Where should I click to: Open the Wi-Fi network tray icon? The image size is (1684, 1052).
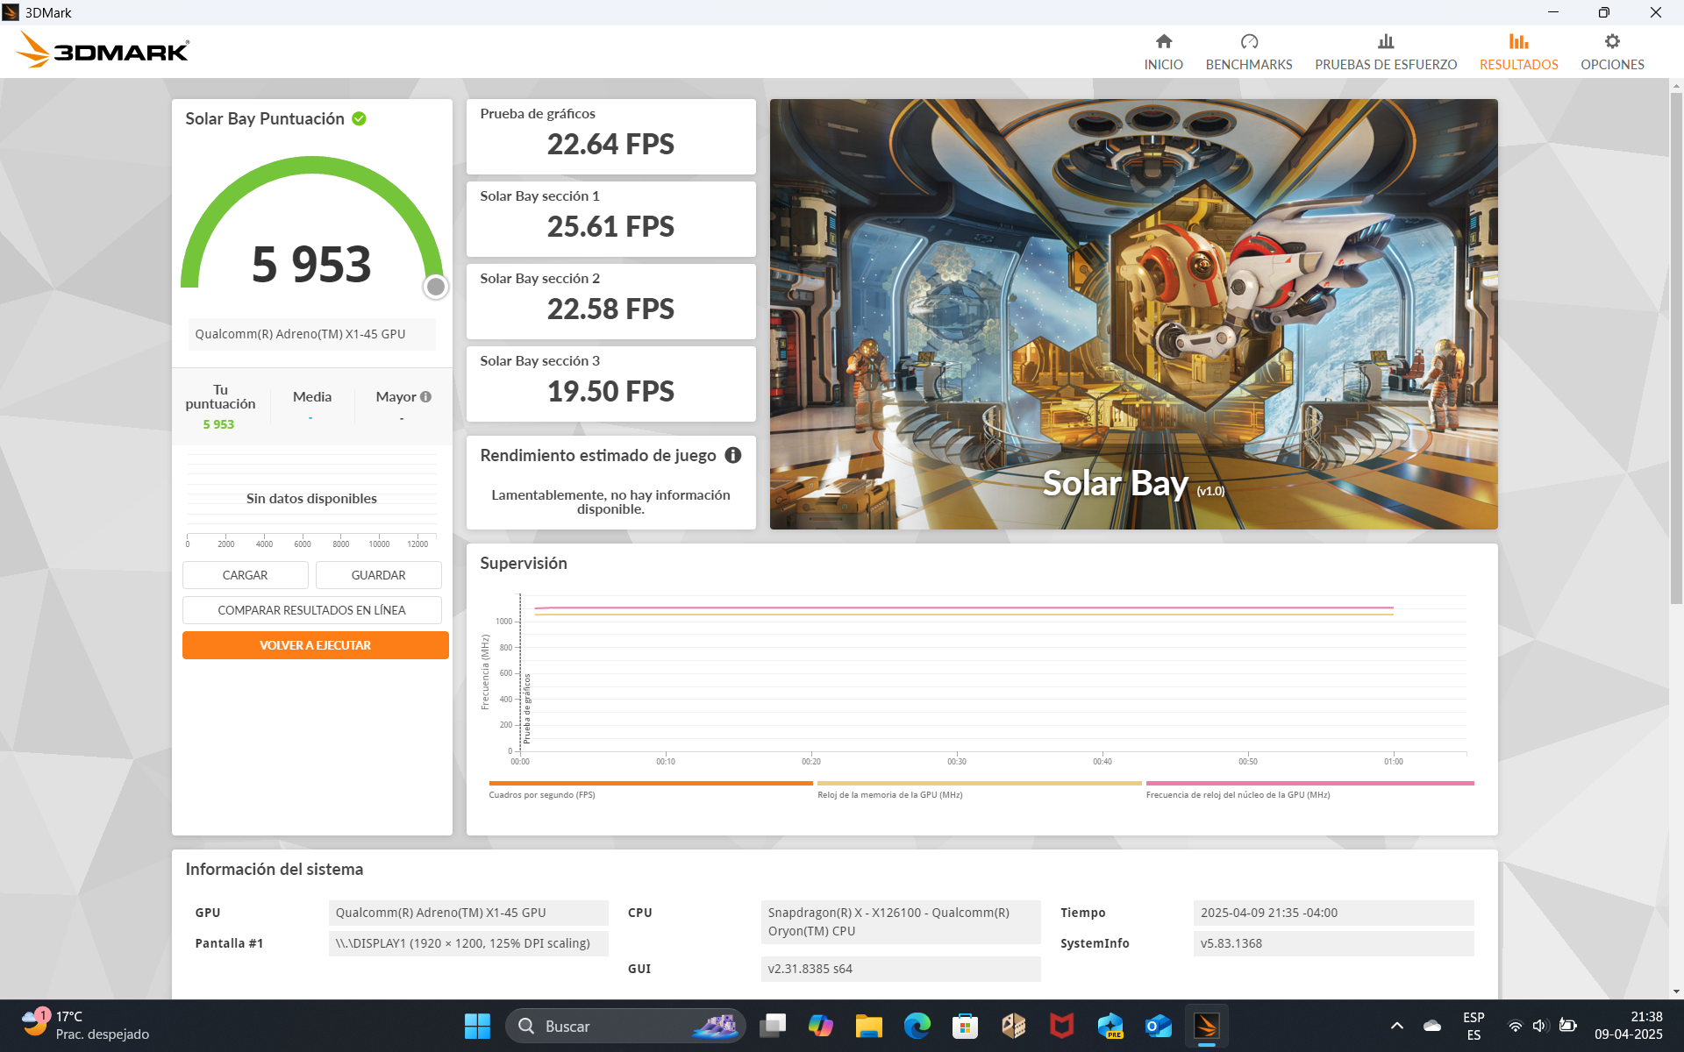(x=1515, y=1026)
